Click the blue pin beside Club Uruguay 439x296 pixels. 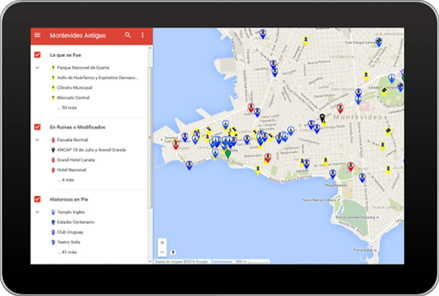[53, 232]
